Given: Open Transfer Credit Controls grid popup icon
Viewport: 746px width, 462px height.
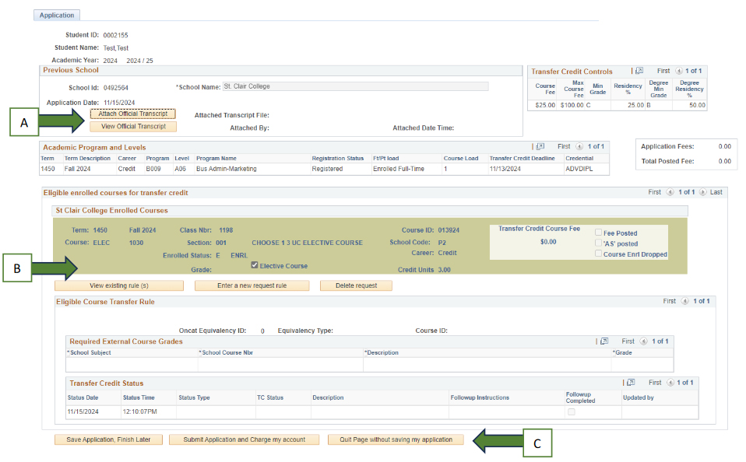Looking at the screenshot, I should (639, 72).
